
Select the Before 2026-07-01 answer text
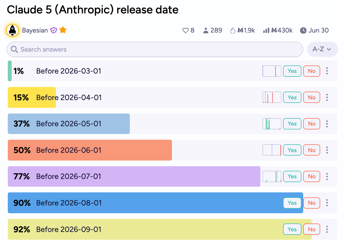point(69,176)
